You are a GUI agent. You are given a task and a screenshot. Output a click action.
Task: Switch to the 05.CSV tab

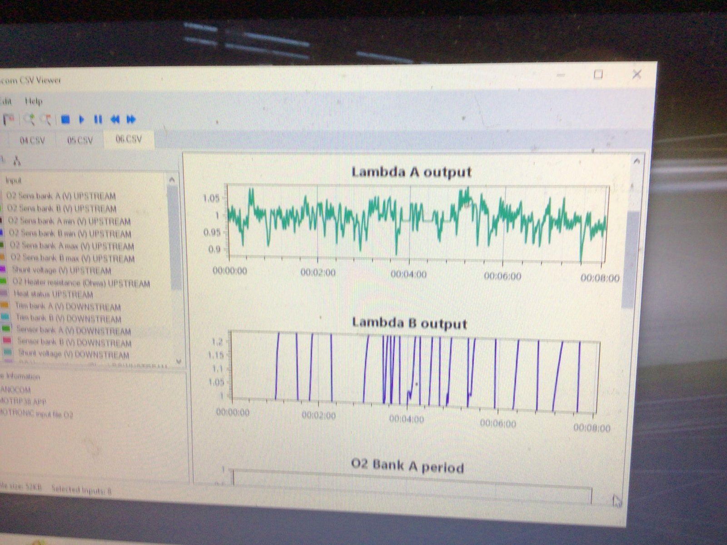tap(80, 140)
